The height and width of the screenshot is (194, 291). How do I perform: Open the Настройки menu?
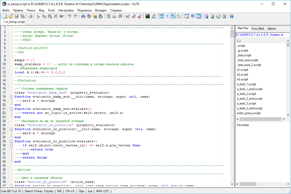point(66,10)
